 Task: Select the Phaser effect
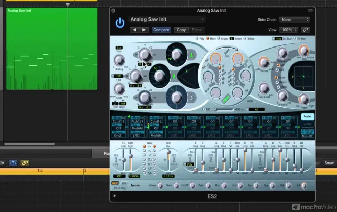278,87
